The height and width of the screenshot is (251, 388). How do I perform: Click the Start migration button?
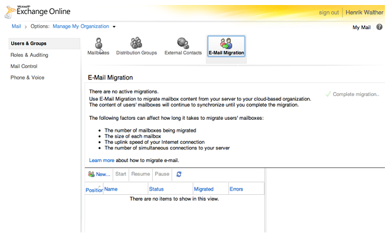(x=121, y=174)
